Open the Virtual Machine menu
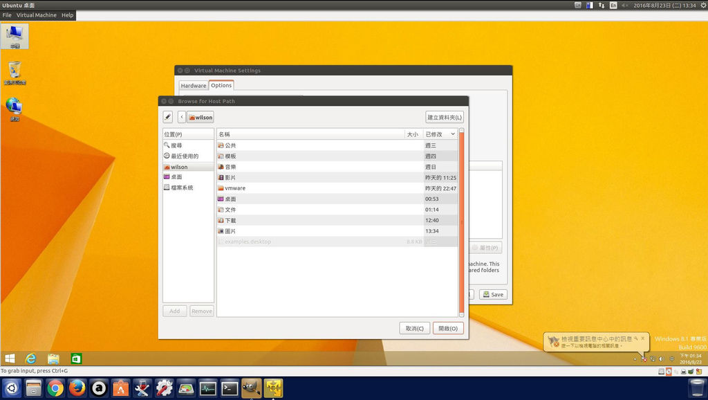Image resolution: width=708 pixels, height=400 pixels. 37,15
